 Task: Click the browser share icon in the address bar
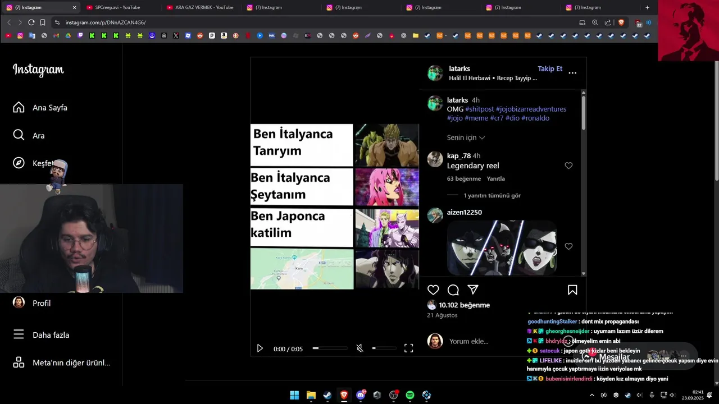click(608, 22)
